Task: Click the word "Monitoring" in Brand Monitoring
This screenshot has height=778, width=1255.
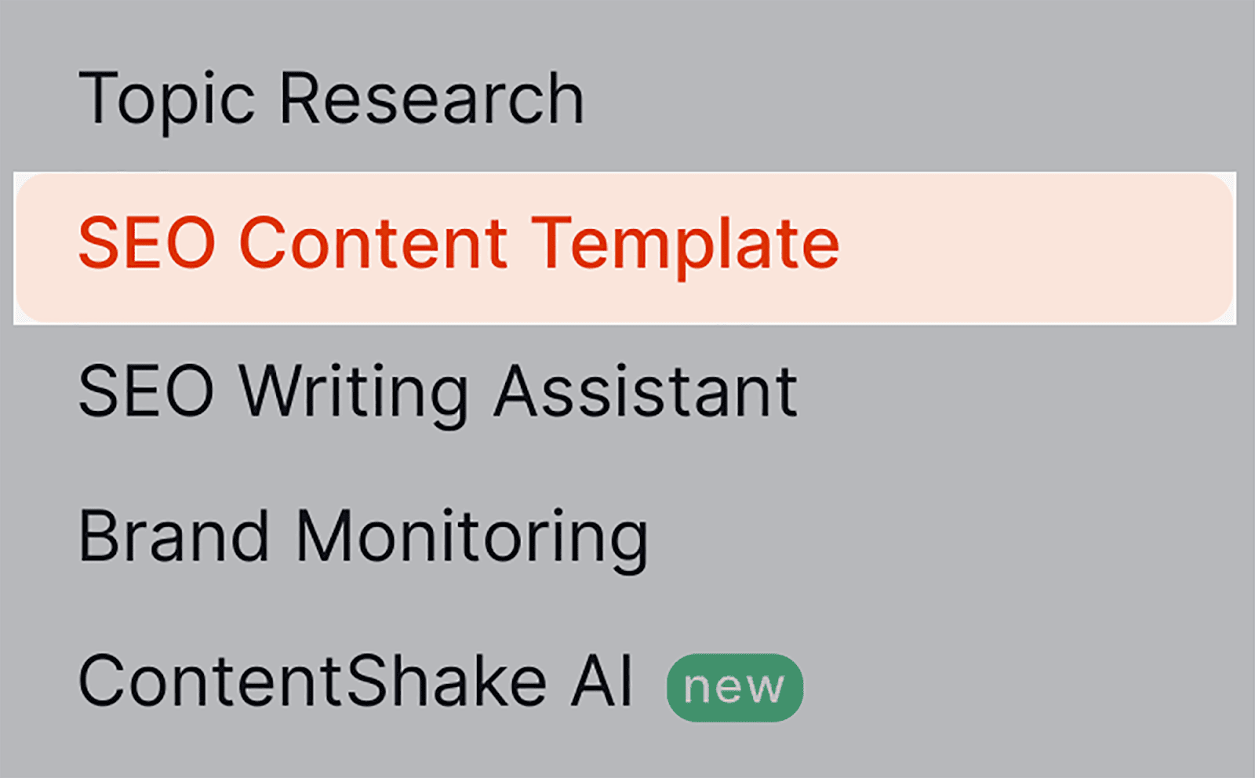Action: [x=472, y=536]
